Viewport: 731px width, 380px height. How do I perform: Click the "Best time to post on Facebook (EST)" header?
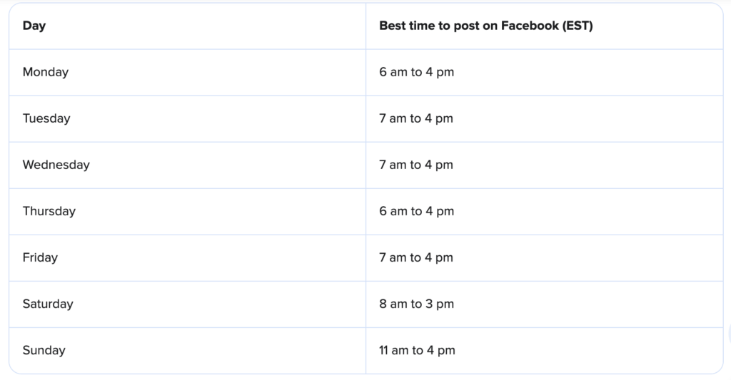tap(485, 26)
